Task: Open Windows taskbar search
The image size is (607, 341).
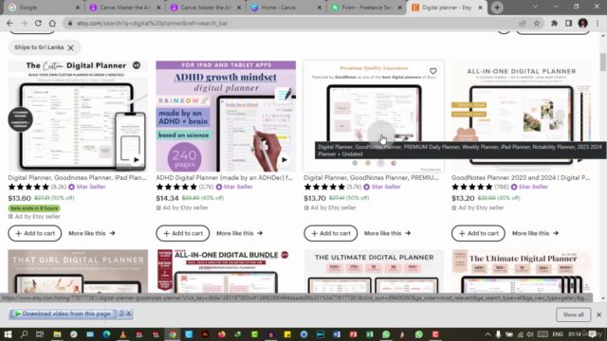Action: click(x=24, y=334)
